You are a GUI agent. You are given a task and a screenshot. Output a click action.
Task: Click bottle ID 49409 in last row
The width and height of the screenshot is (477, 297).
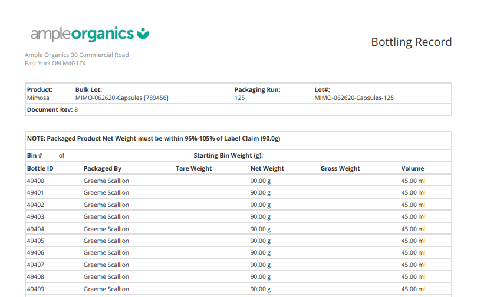[35, 289]
